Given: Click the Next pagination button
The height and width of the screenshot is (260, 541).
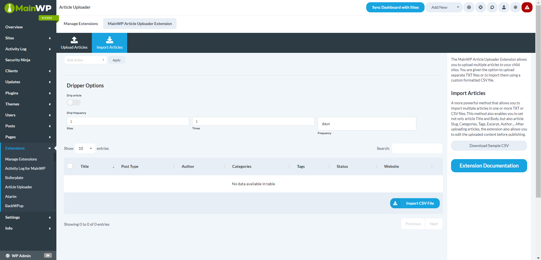Looking at the screenshot, I should click(x=434, y=224).
